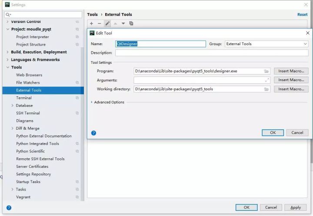Click project-level icon beside SSH Terminal
Image resolution: width=313 pixels, height=216 pixels.
[77, 113]
